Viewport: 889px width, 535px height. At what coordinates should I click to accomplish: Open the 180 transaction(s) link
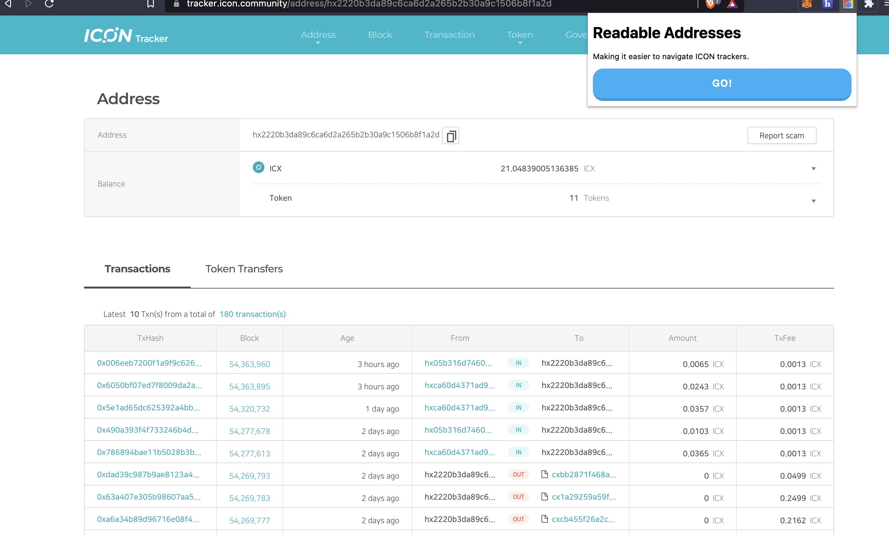point(252,314)
